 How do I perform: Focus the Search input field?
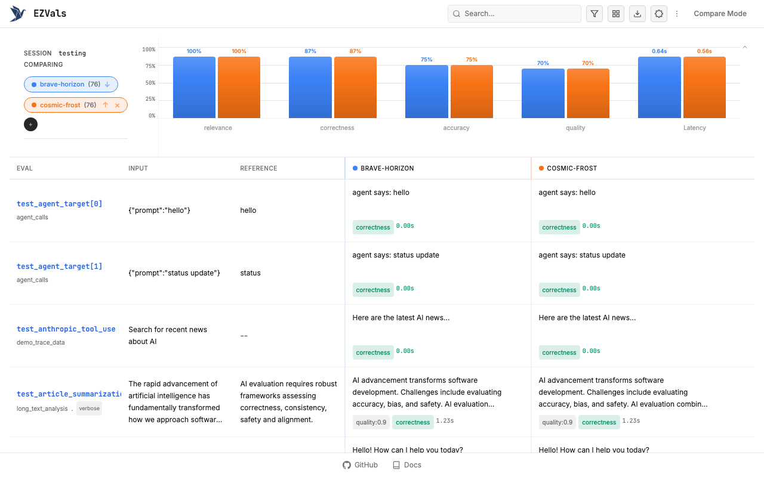click(515, 14)
